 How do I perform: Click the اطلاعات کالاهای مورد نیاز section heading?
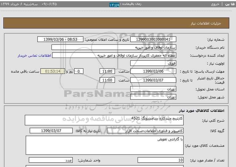(202, 111)
